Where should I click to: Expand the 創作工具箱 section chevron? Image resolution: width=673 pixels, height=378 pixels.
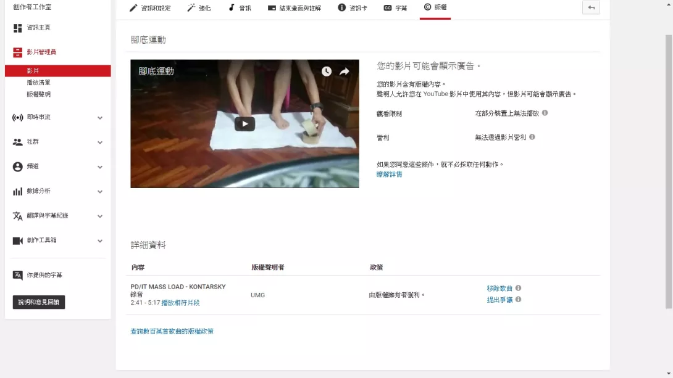[99, 241]
